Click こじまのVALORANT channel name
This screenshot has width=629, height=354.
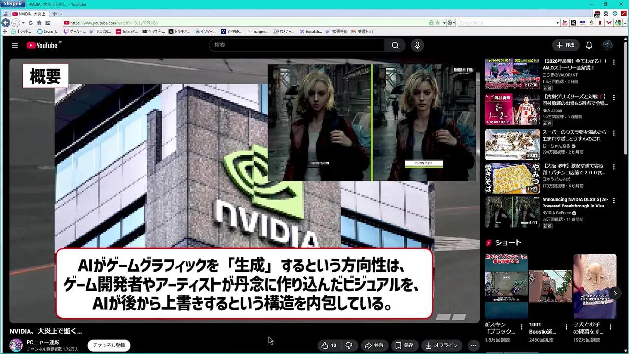[x=560, y=75]
